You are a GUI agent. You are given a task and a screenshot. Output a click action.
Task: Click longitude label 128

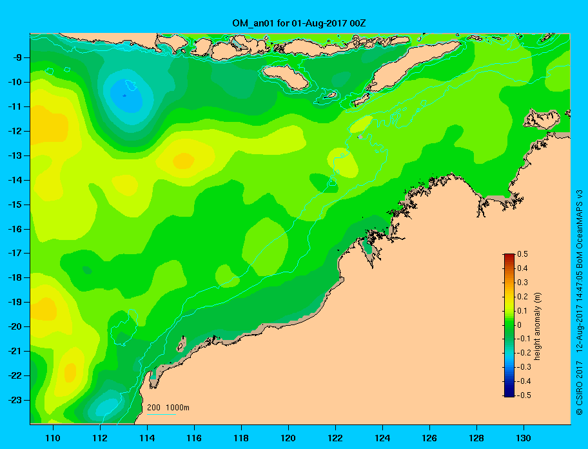point(476,438)
